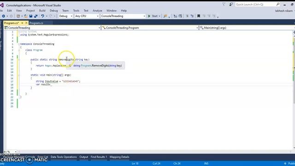
Task: Click the labhesh nikam account name
Action: [x=284, y=11]
